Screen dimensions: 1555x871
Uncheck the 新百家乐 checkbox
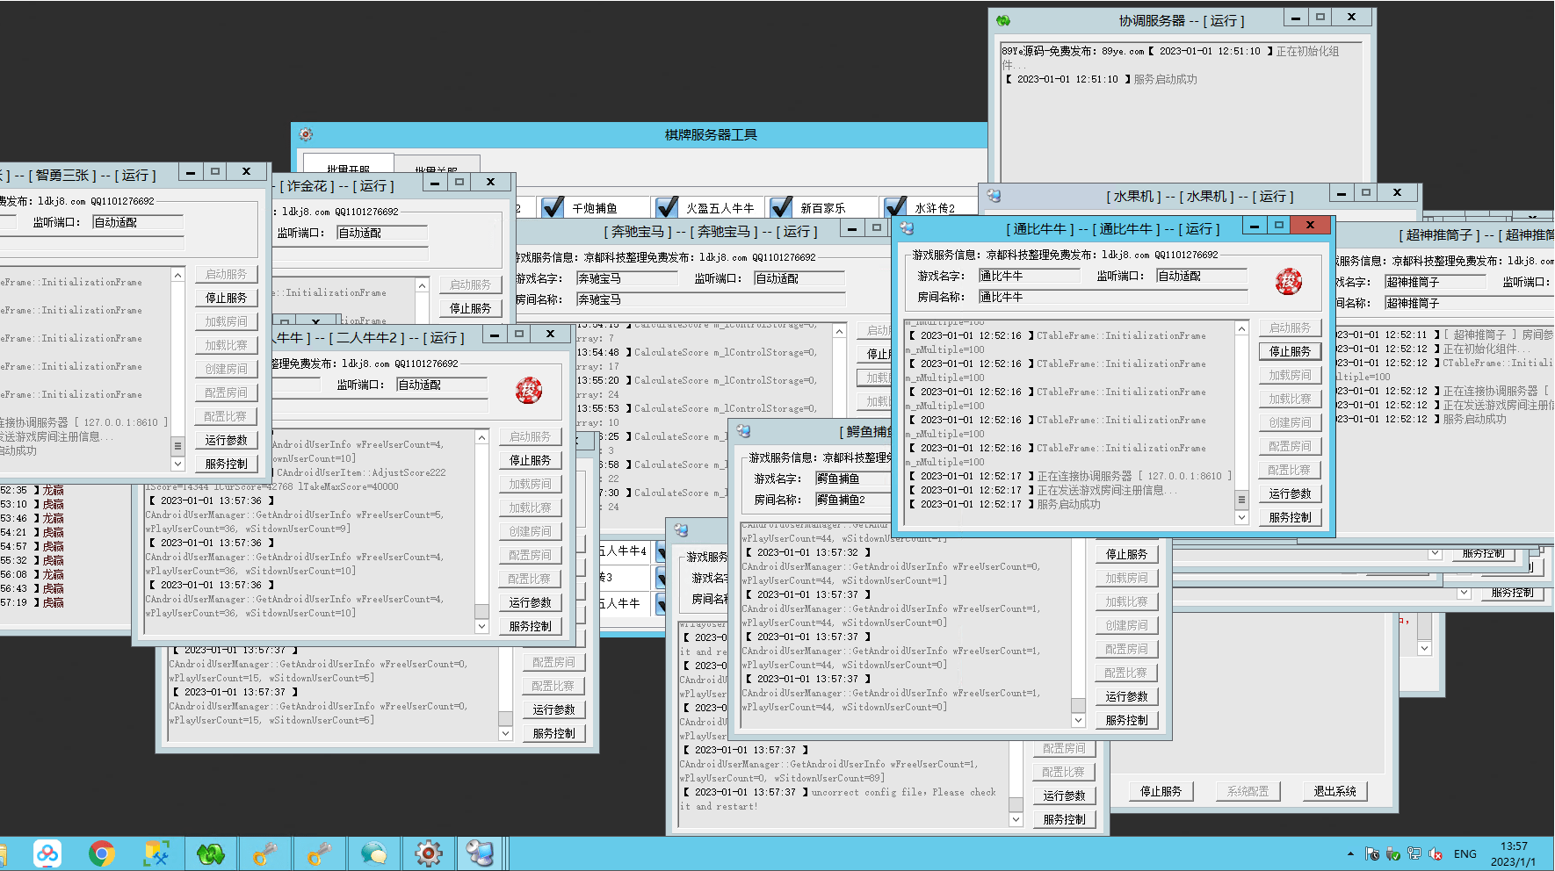click(x=781, y=207)
